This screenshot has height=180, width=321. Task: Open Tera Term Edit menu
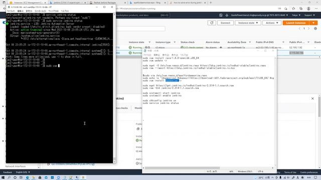[x=20, y=11]
